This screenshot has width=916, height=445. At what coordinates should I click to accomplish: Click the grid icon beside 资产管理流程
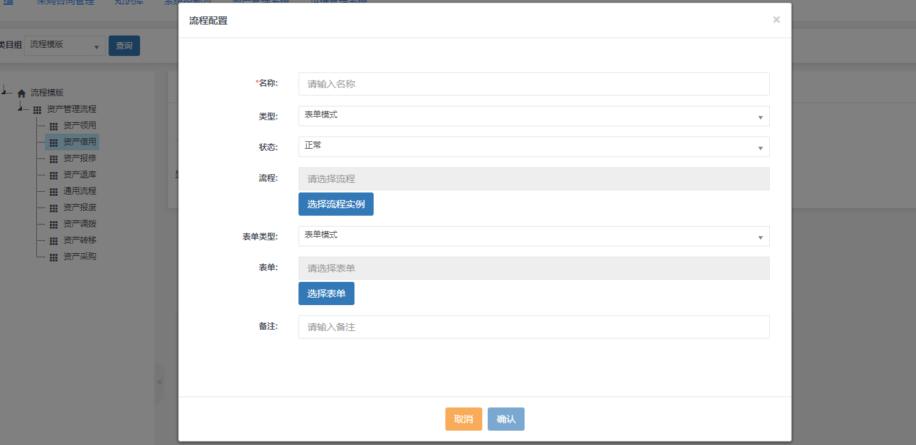37,110
